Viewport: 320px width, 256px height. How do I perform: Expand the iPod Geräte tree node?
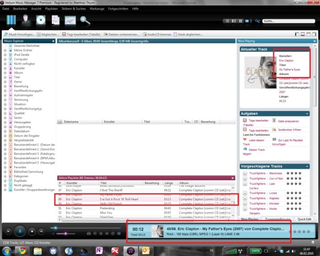click(5, 55)
